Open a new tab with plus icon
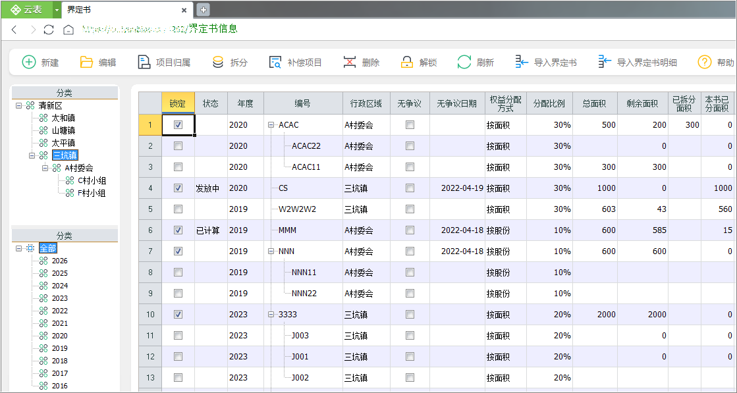Image resolution: width=737 pixels, height=393 pixels. 203,9
